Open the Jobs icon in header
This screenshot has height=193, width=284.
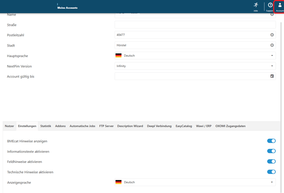point(256,6)
